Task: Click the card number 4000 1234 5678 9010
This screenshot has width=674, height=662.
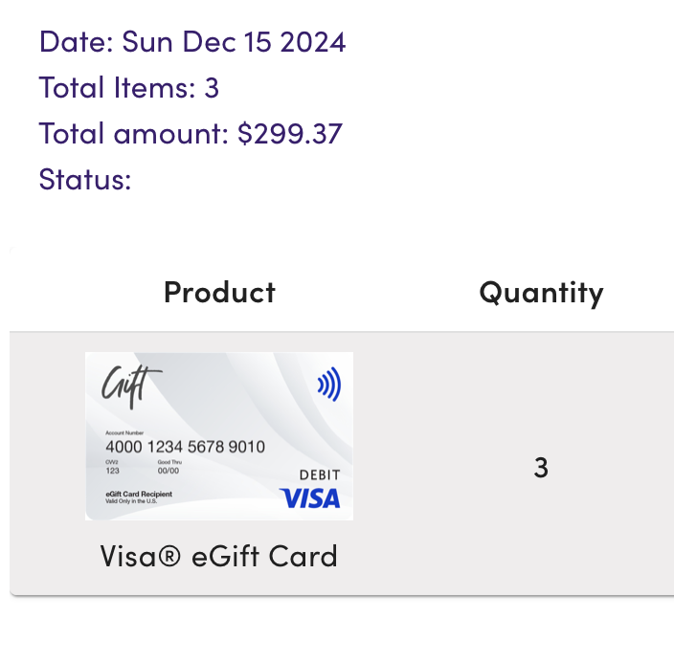Action: coord(186,447)
